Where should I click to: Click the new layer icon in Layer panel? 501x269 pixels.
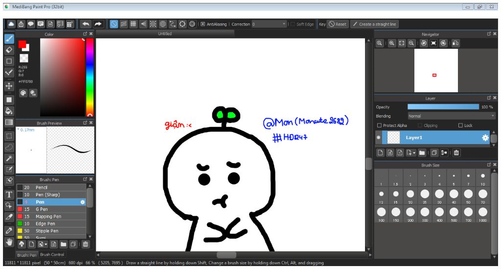pos(380,153)
